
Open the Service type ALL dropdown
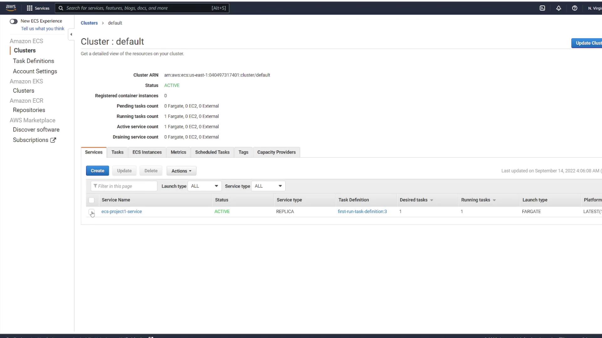pyautogui.click(x=268, y=186)
